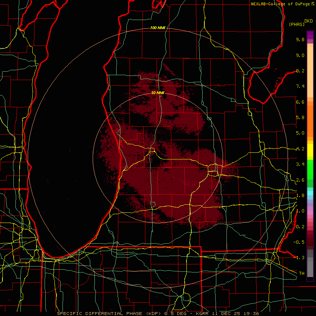The width and height of the screenshot is (316, 316).
Task: Click the 1.8 scale value
Action: pos(300,196)
